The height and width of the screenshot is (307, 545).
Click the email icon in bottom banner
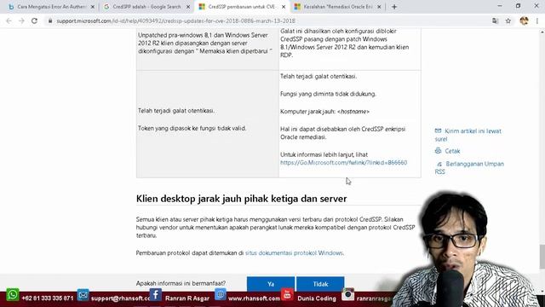coord(83,295)
